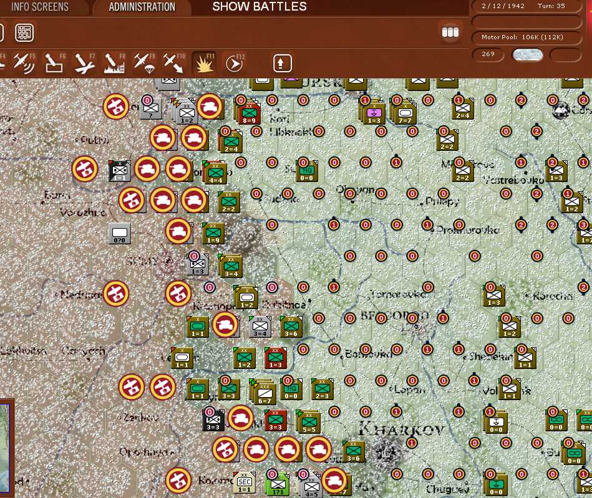Select the F9 air transport mode
Screen dimensions: 592x498
coord(144,62)
